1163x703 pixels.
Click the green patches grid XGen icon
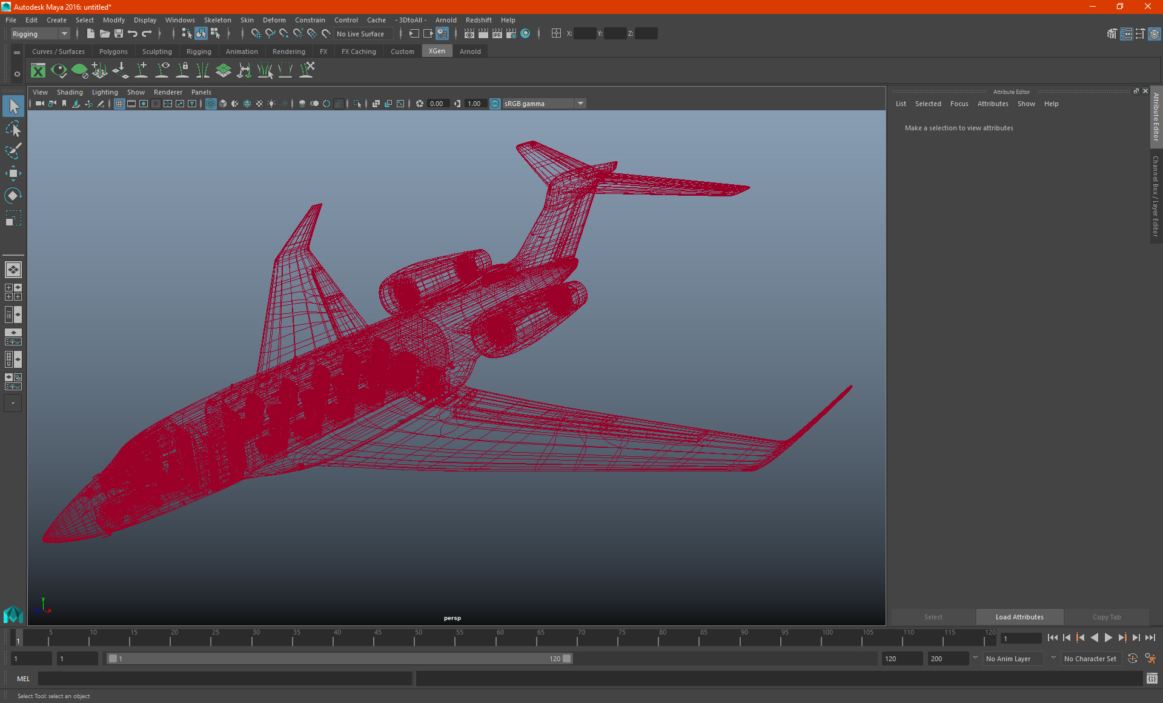224,71
